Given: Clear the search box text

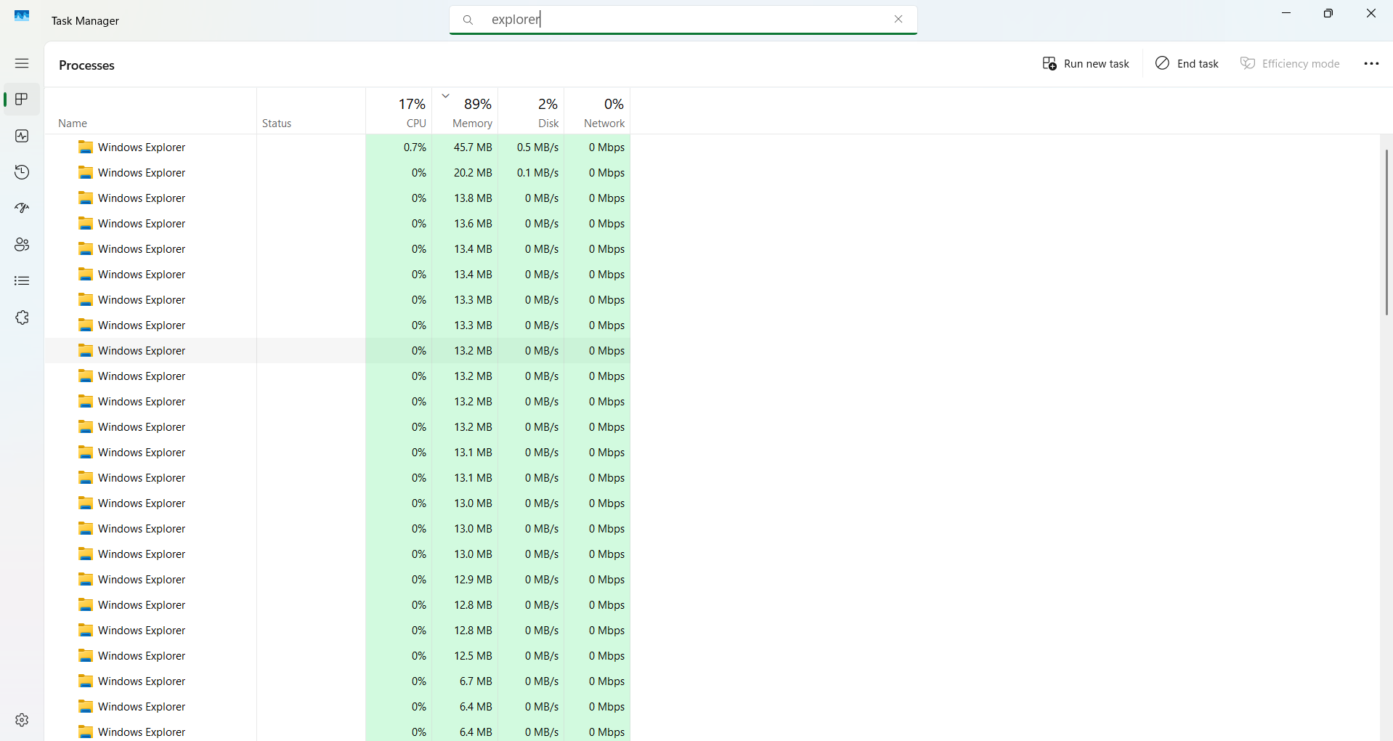Looking at the screenshot, I should tap(898, 20).
